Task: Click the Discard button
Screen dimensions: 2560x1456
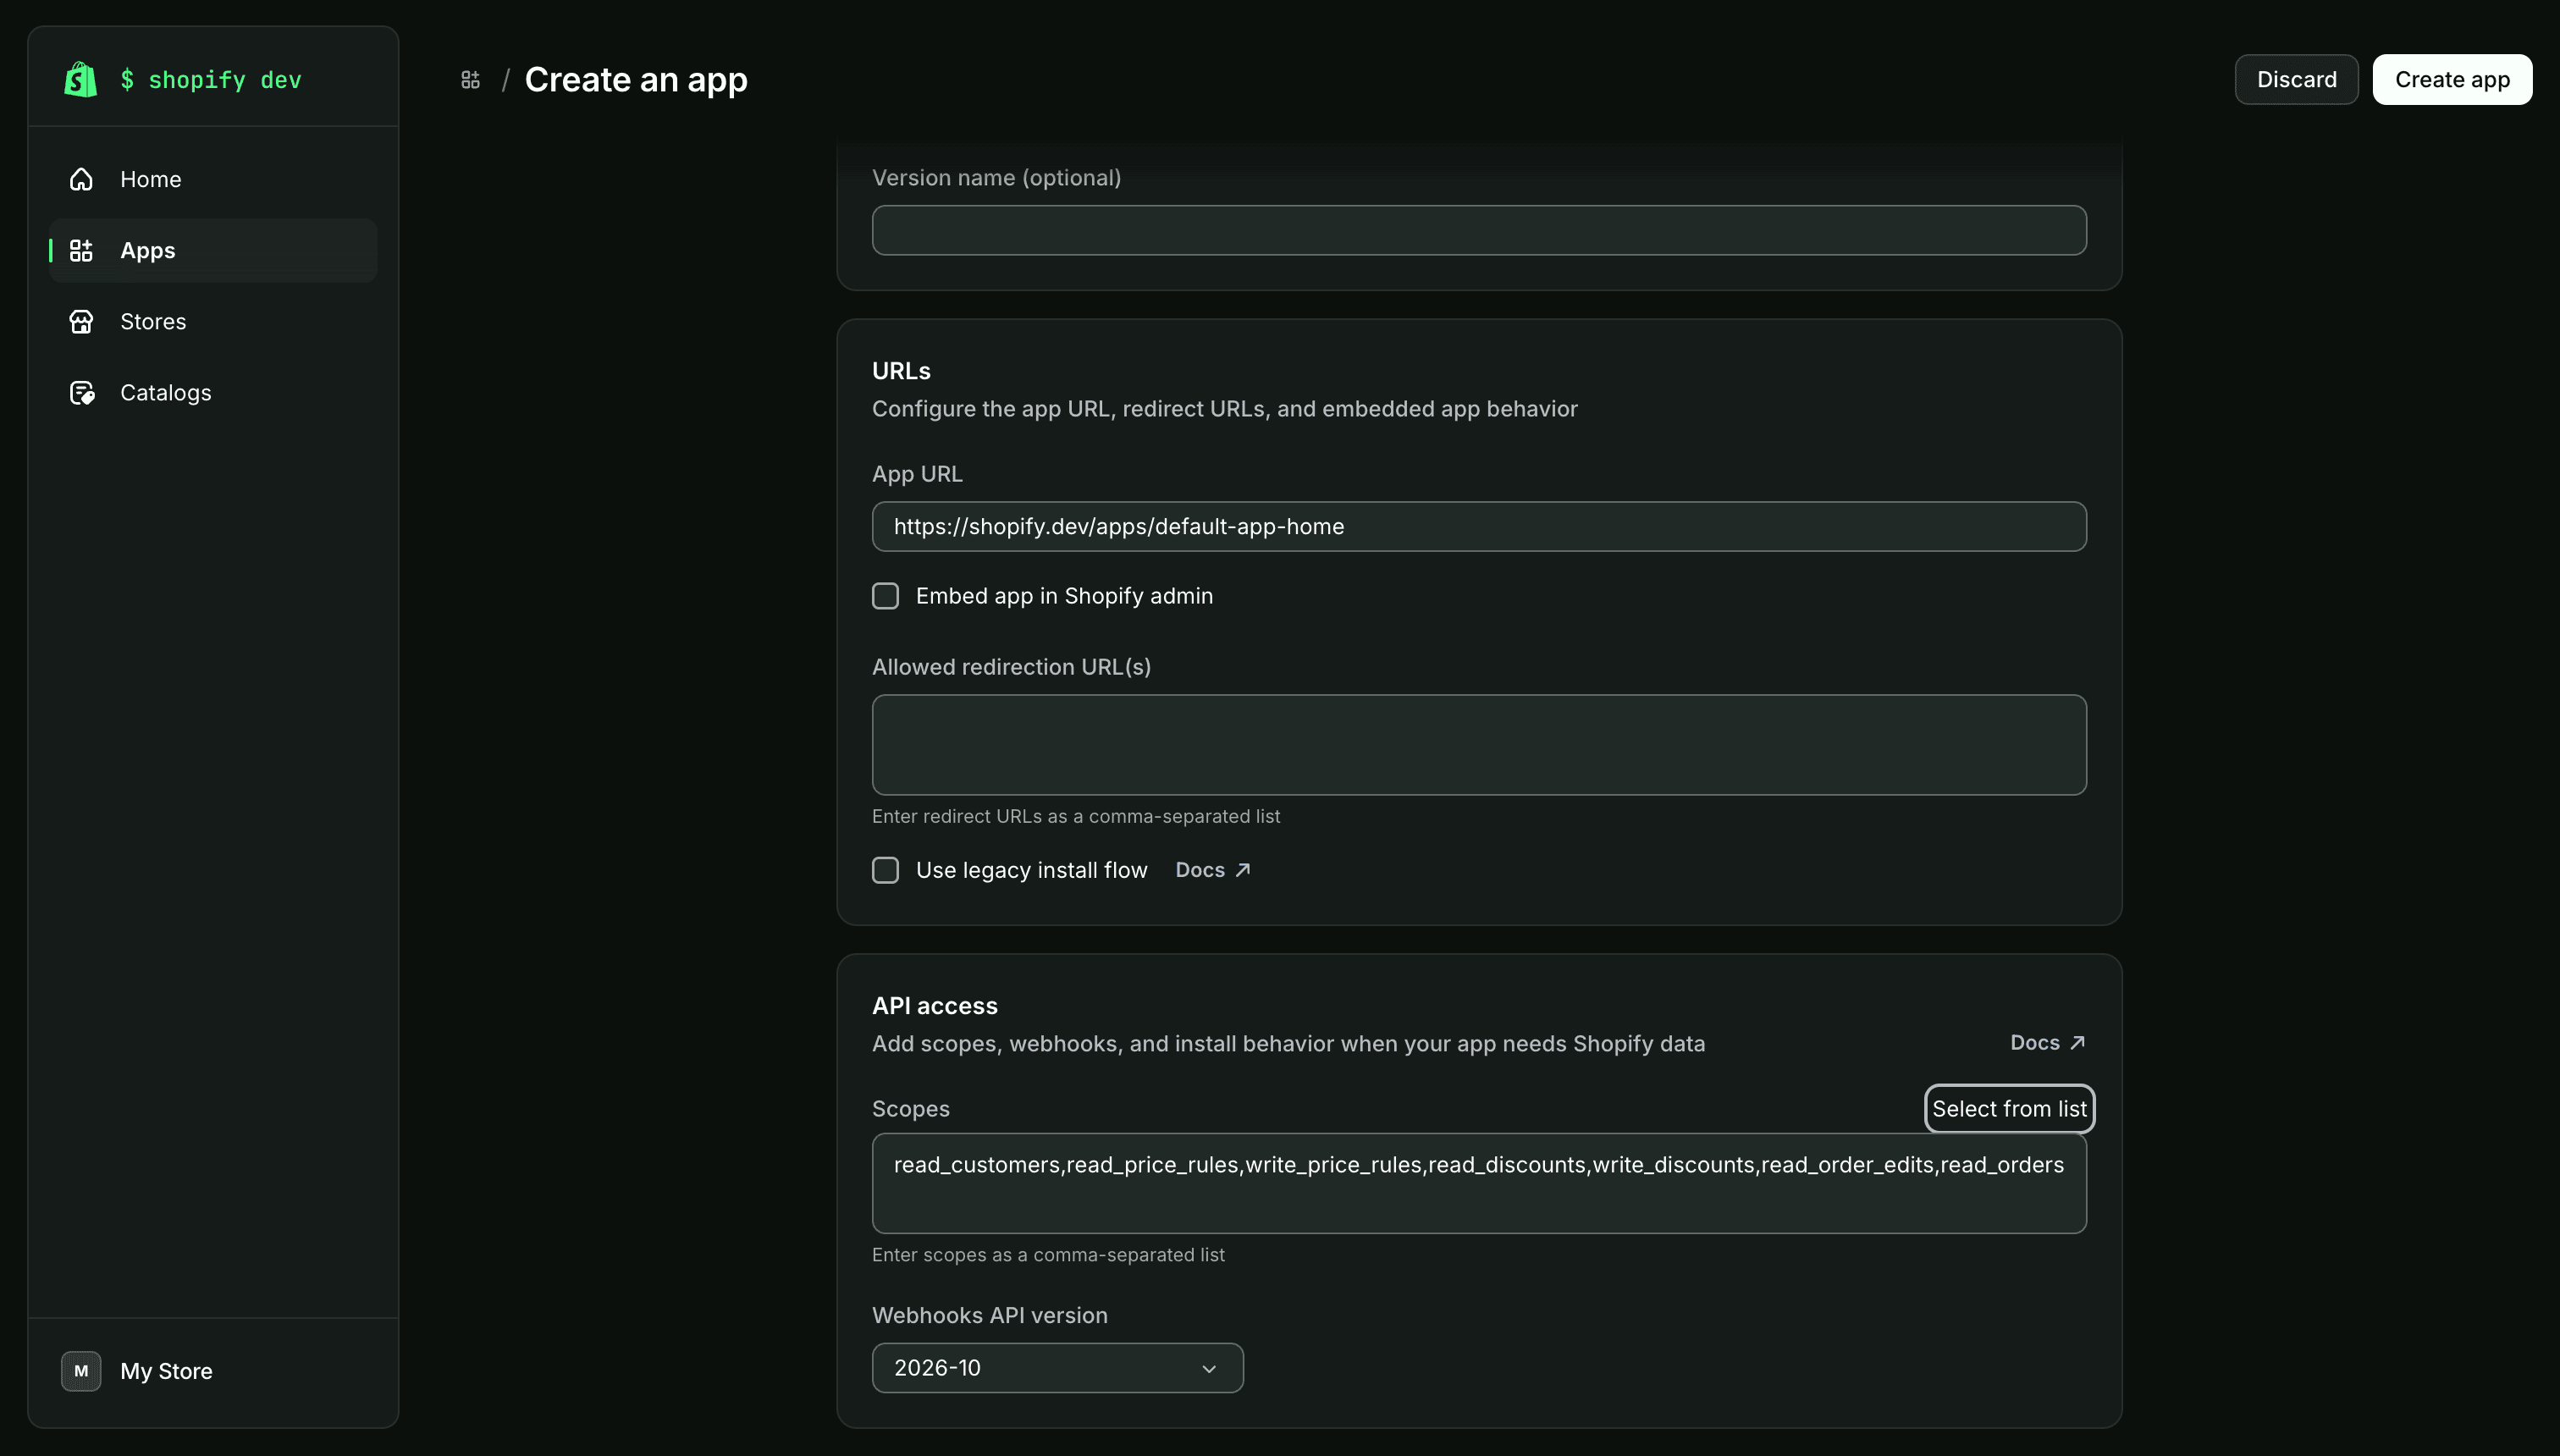Action: pyautogui.click(x=2296, y=79)
